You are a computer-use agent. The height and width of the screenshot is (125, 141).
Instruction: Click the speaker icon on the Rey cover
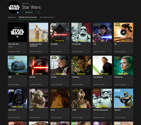tap(124, 32)
